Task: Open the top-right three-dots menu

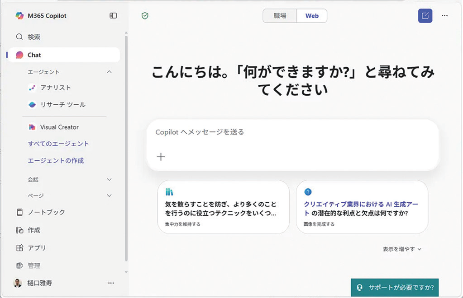Action: 445,16
